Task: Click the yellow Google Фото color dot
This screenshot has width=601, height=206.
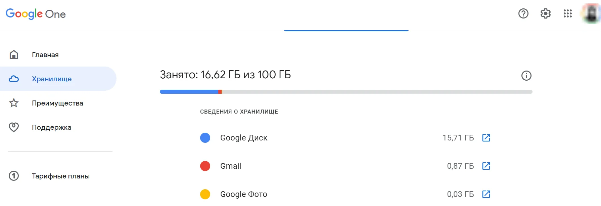Action: click(x=205, y=194)
